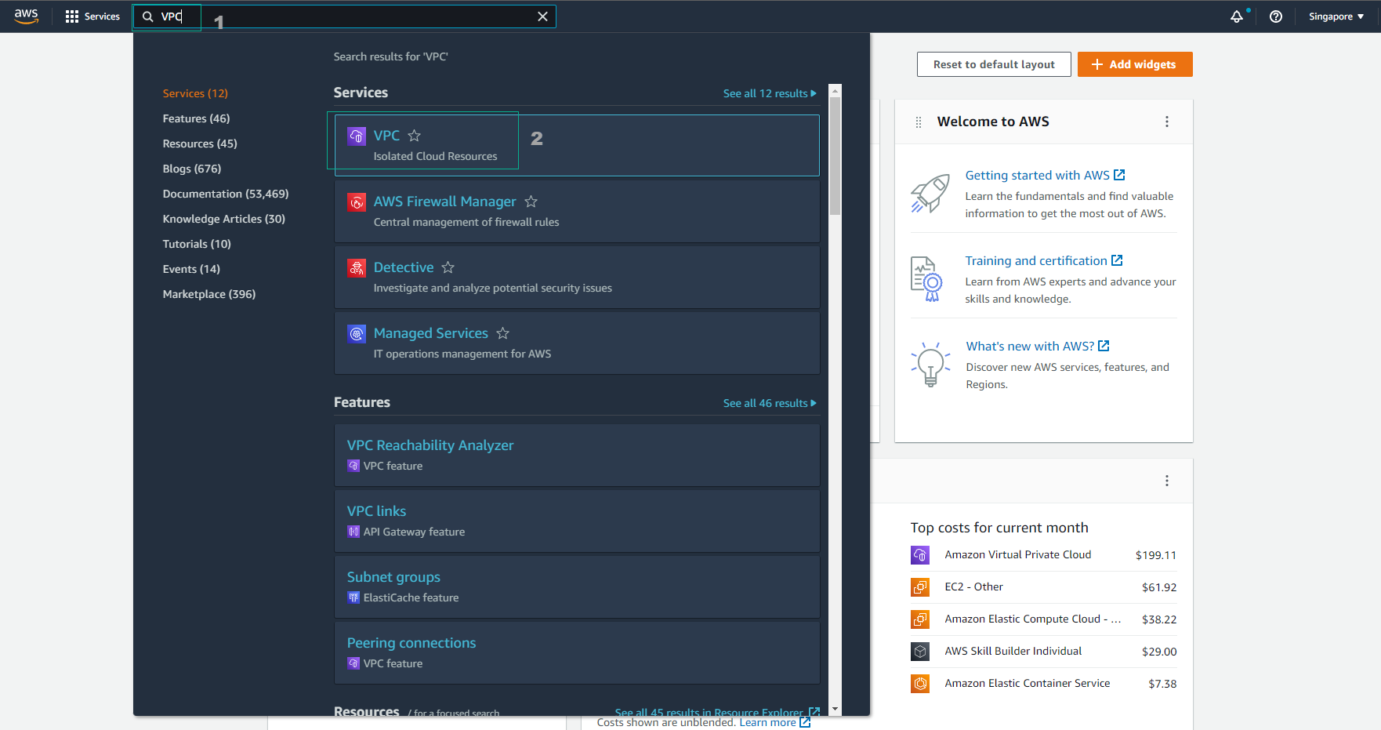The image size is (1381, 730).
Task: Filter by Resources (45)
Action: pyautogui.click(x=200, y=143)
